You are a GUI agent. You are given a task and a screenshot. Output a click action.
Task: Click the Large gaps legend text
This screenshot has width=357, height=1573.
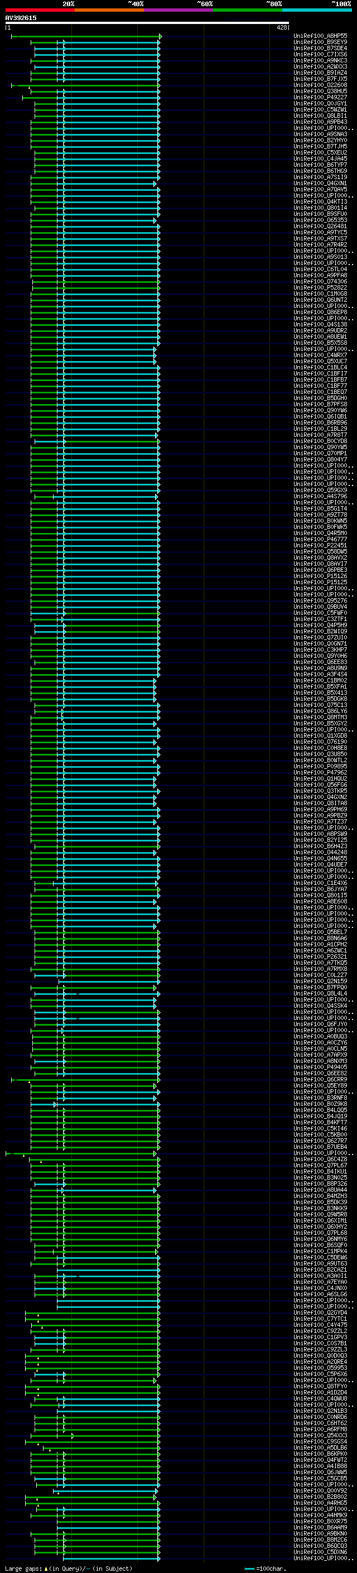(69, 1568)
